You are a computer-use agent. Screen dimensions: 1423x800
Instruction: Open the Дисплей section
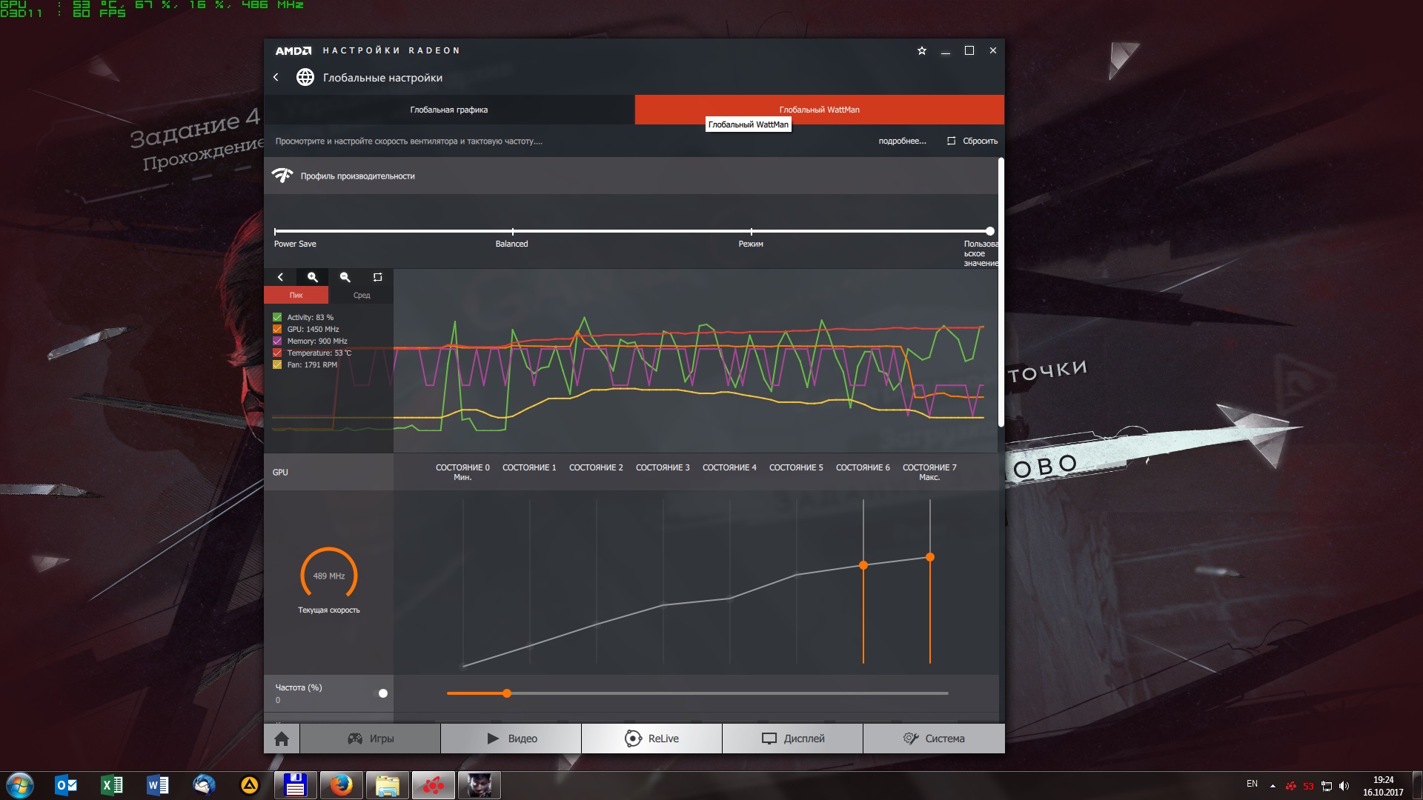[x=792, y=739]
